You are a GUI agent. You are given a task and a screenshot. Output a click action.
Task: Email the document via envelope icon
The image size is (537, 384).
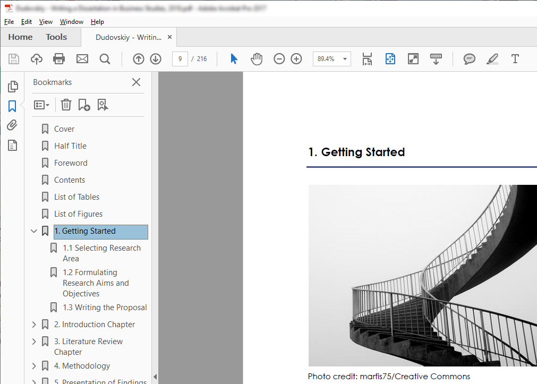(82, 59)
